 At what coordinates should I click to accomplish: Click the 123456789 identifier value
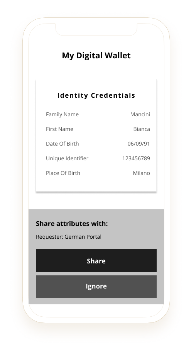[x=136, y=158]
